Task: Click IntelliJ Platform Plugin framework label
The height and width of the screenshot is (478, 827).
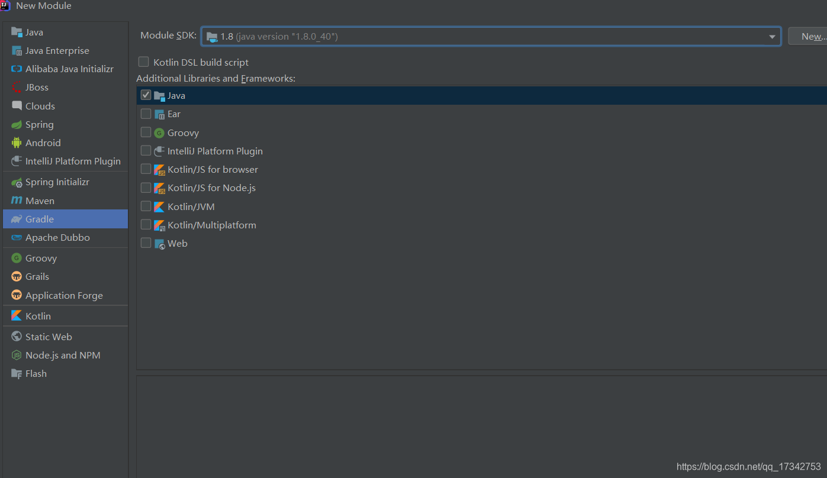Action: point(215,151)
